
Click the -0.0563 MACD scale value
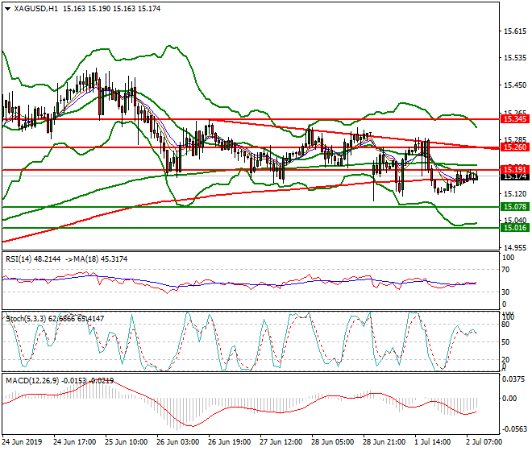pyautogui.click(x=514, y=429)
